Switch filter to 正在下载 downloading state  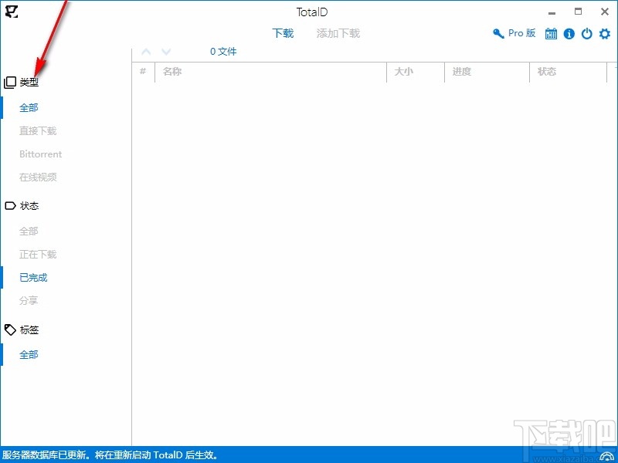pyautogui.click(x=38, y=254)
